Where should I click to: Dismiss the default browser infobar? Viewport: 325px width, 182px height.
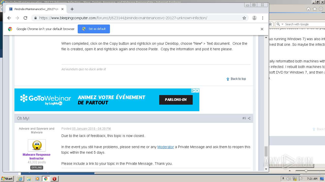(262, 29)
